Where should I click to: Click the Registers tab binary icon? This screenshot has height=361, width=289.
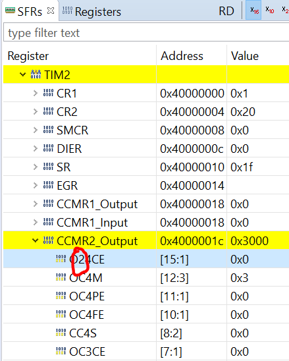67,11
